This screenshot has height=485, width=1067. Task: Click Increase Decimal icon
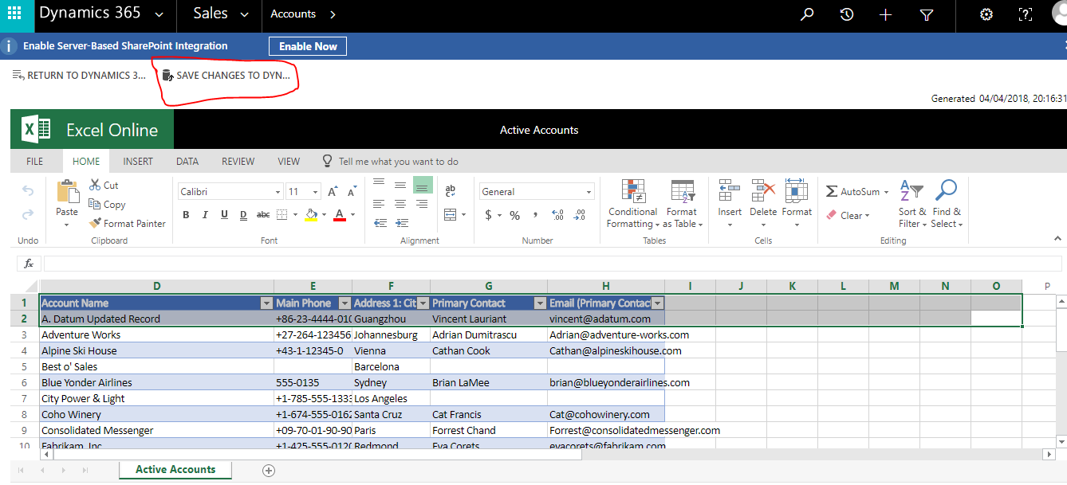click(x=558, y=215)
